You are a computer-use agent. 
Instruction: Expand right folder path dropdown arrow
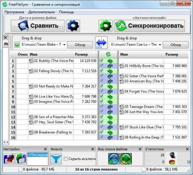(160, 45)
